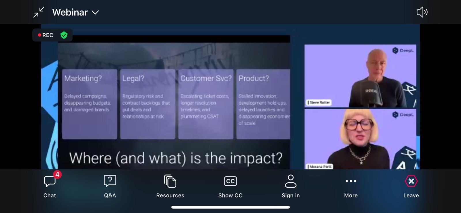Select Steve Rotter's video thumbnail
Image resolution: width=461 pixels, height=213 pixels.
pyautogui.click(x=360, y=76)
